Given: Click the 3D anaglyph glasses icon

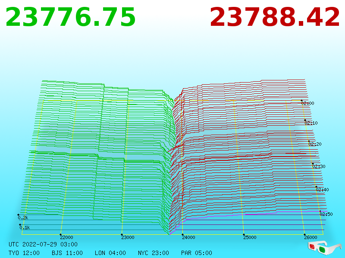Looking at the screenshot, I should [324, 249].
